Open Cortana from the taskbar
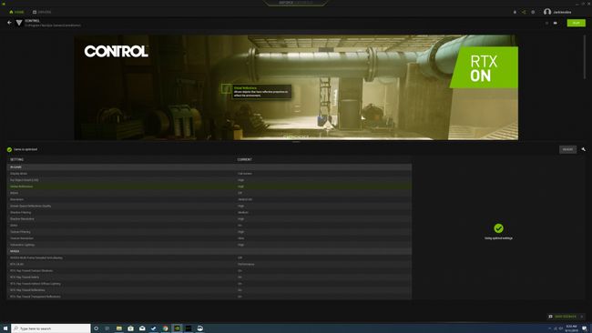Viewport: 592px width, 333px height. tap(96, 328)
